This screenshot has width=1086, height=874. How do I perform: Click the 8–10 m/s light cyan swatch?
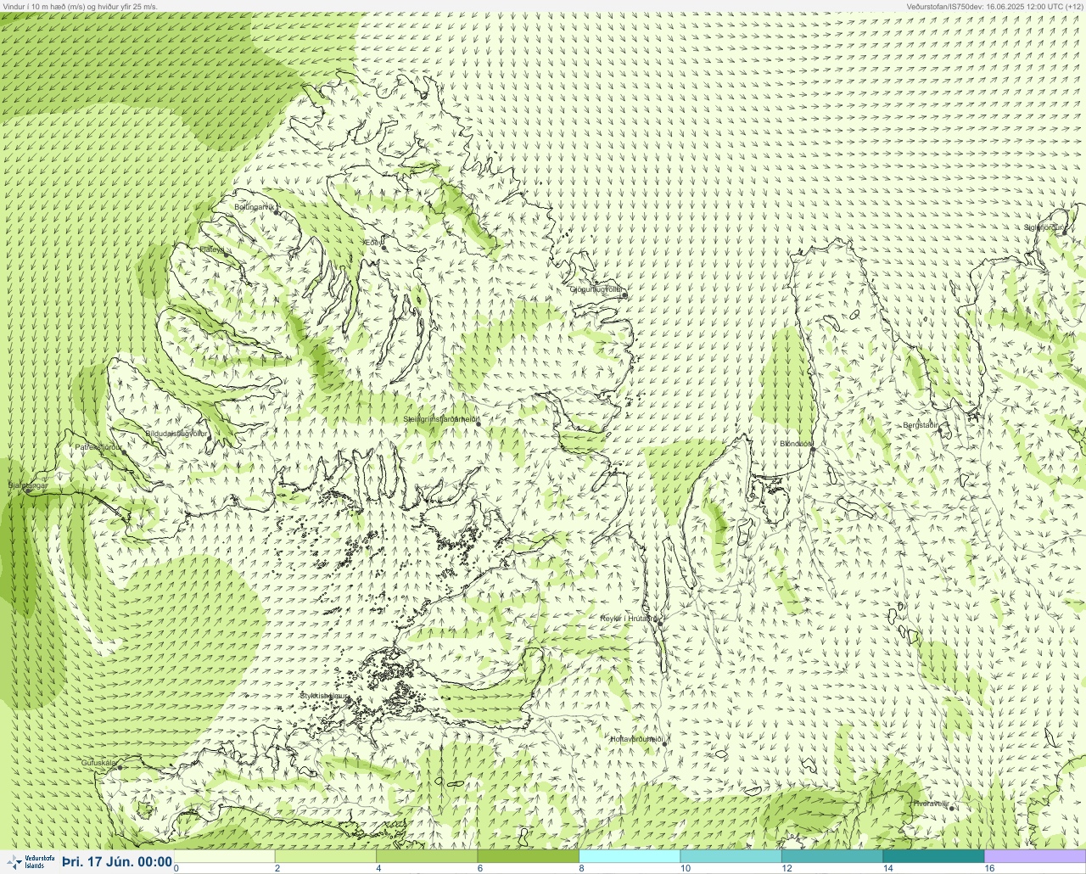pos(630,856)
